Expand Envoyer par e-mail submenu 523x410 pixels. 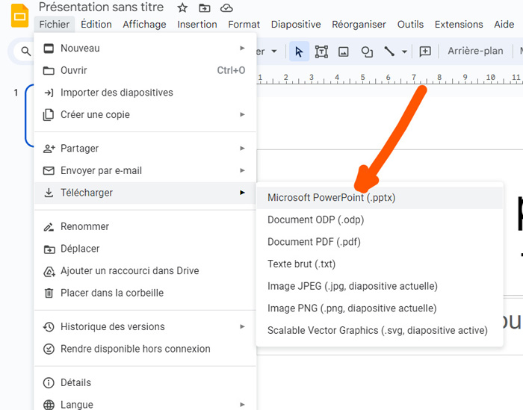145,171
